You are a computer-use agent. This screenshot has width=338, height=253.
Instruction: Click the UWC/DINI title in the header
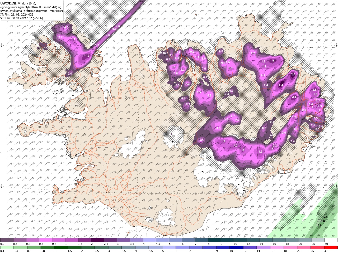(8, 3)
